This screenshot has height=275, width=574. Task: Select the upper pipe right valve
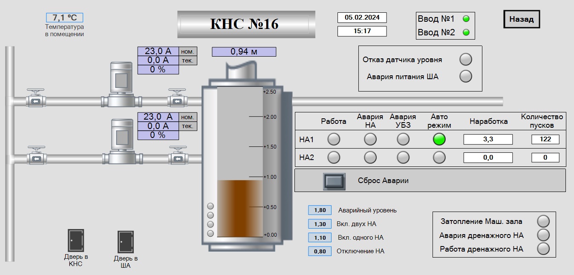tap(177, 101)
